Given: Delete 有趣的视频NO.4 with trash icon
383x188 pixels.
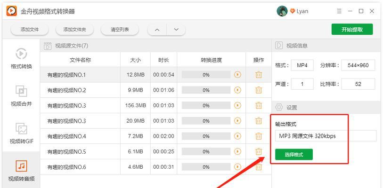Looking at the screenshot, I should tap(259, 136).
